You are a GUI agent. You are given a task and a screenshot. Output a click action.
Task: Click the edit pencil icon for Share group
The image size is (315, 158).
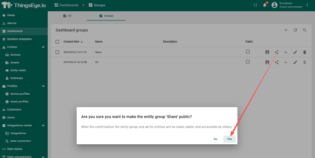tap(295, 52)
